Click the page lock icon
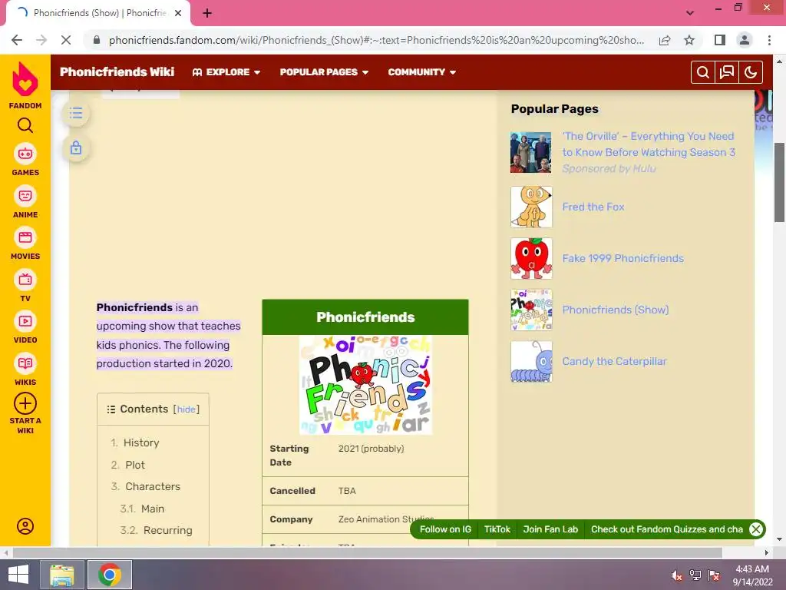The width and height of the screenshot is (786, 590). tap(76, 148)
